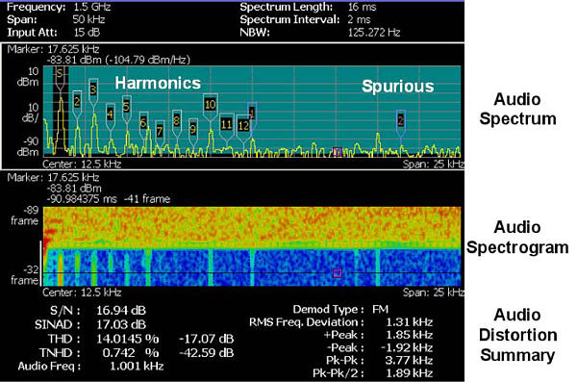Select harmonic marker 6 flag
The image size is (577, 382).
[x=143, y=122]
